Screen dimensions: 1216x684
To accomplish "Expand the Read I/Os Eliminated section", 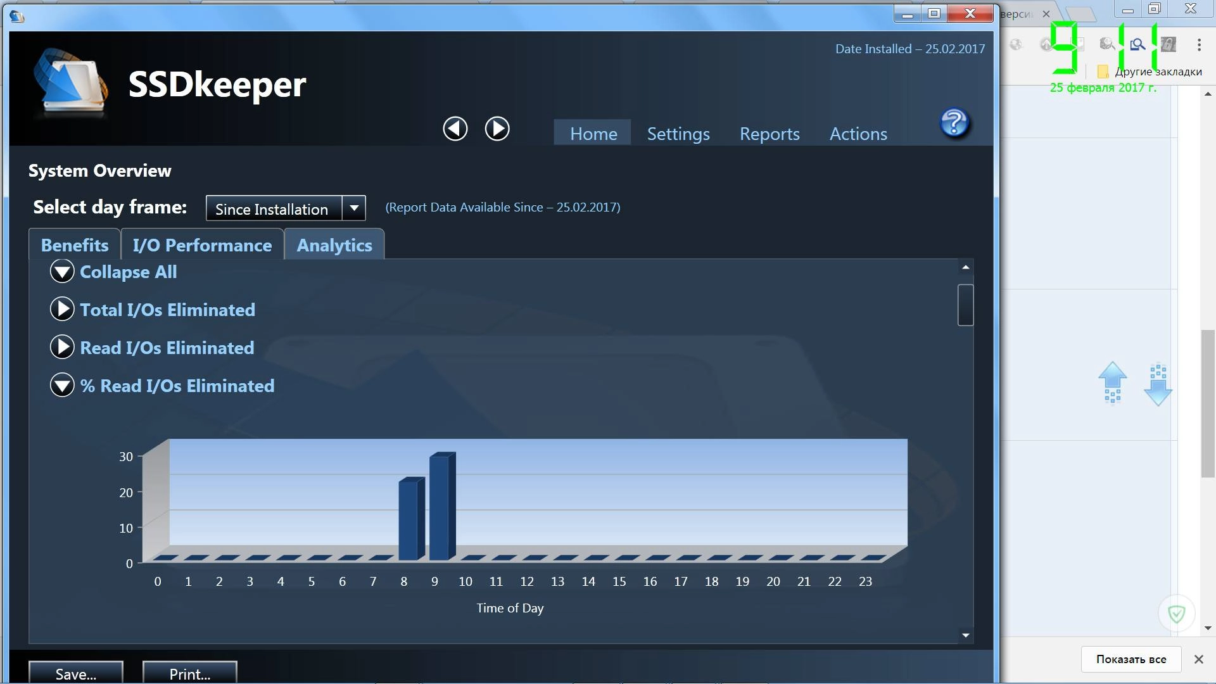I will click(62, 348).
